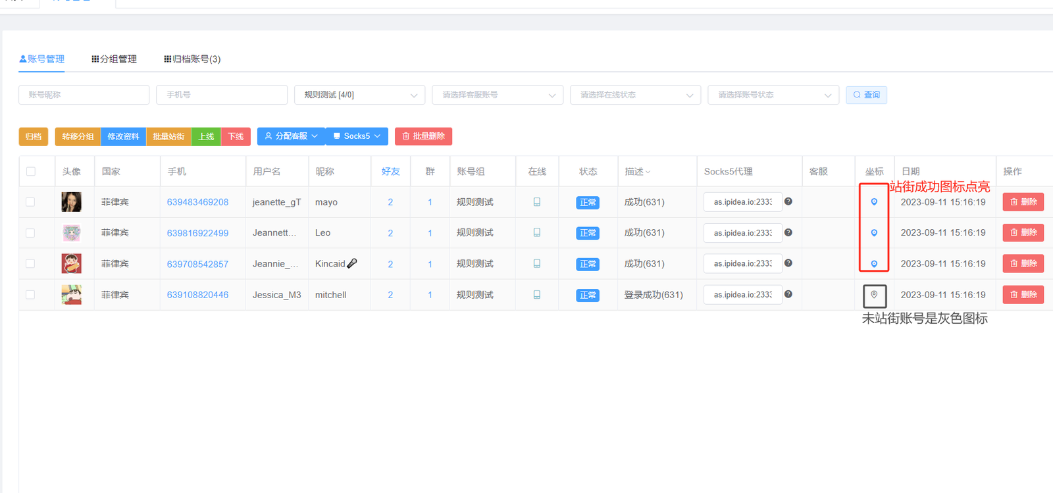1053x493 pixels.
Task: Toggle the select-all checkbox in the table header
Action: click(31, 172)
